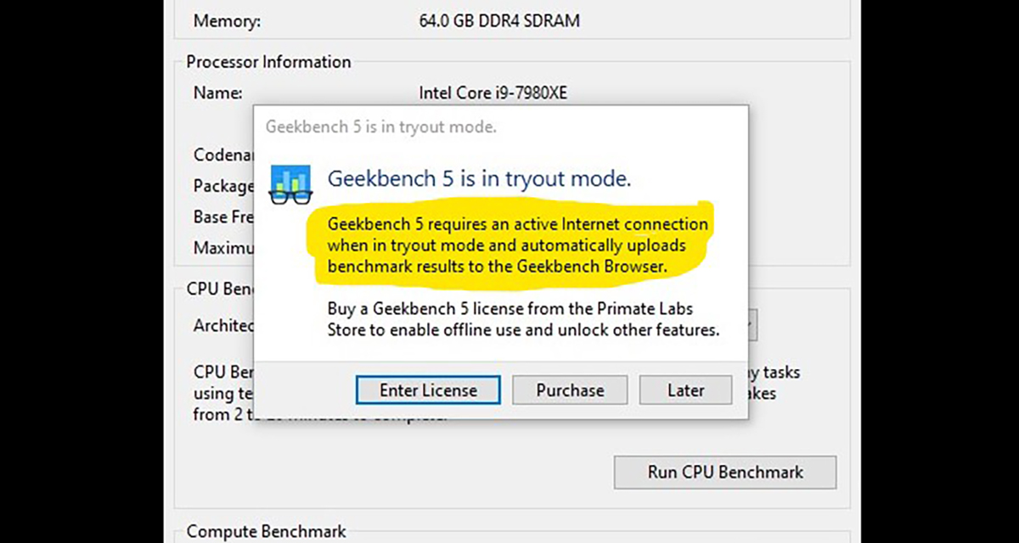Image resolution: width=1019 pixels, height=543 pixels.
Task: Click the Processor Information group header
Action: pos(268,62)
